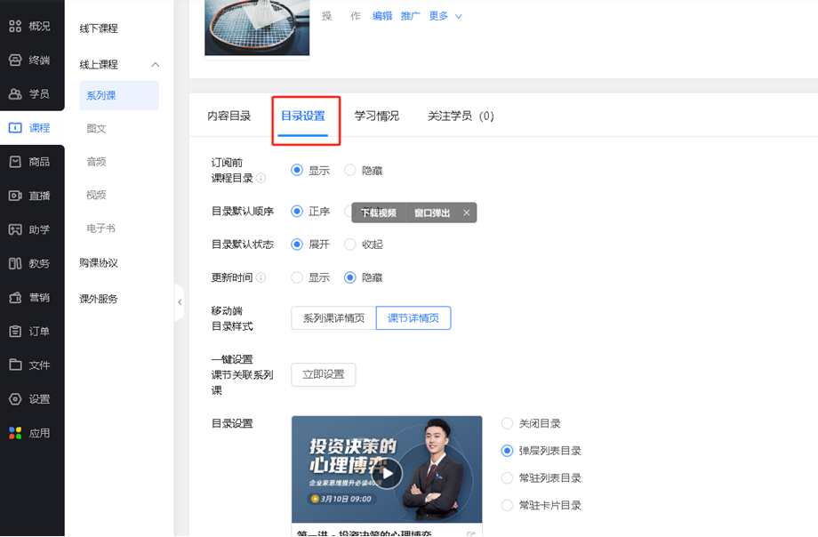Select the 常驻列表目录 option
The width and height of the screenshot is (818, 537).
point(507,478)
